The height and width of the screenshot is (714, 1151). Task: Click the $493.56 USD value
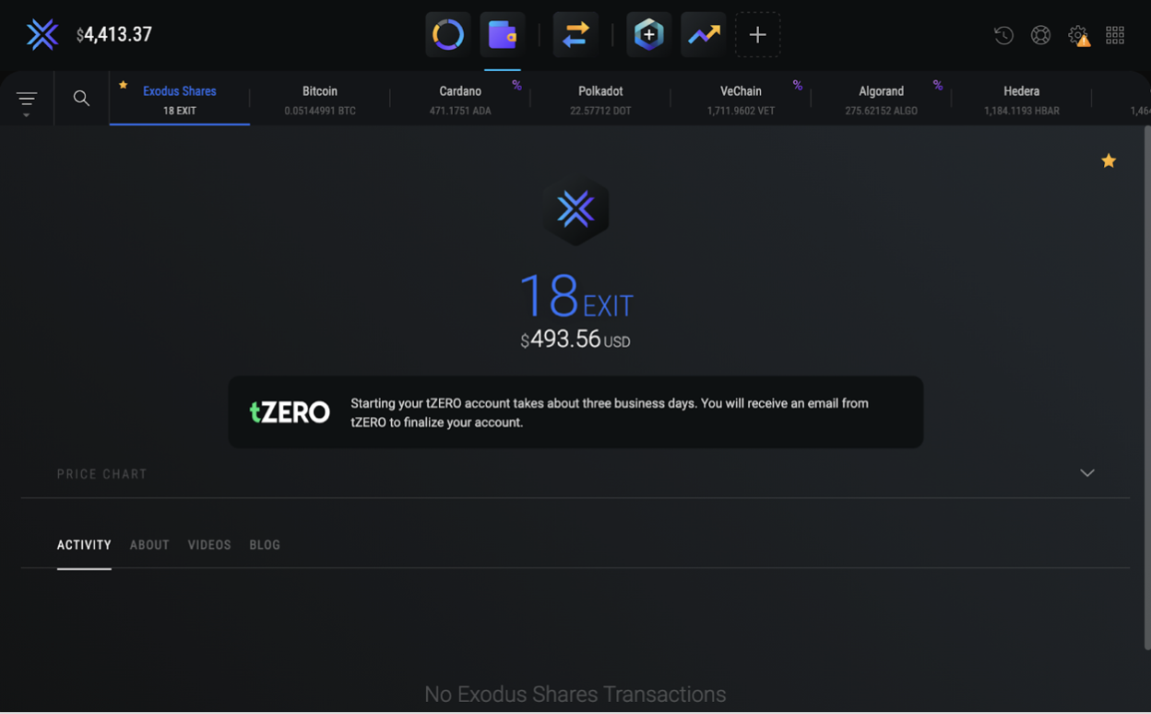[575, 339]
